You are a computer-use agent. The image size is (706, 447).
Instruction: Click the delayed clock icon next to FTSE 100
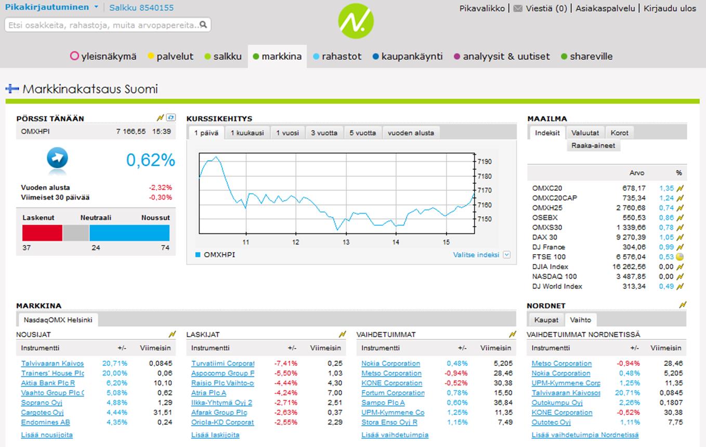[680, 257]
